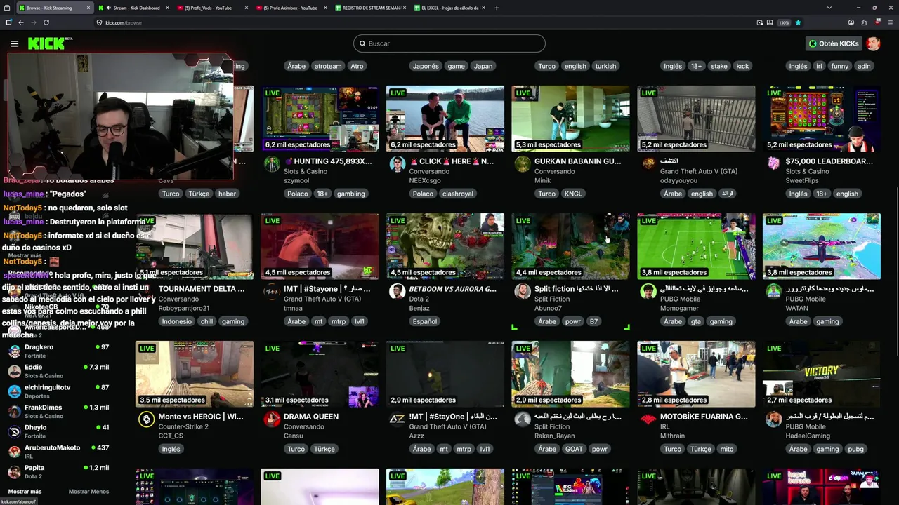Focus the Buscar search field
The image size is (899, 505).
point(449,43)
